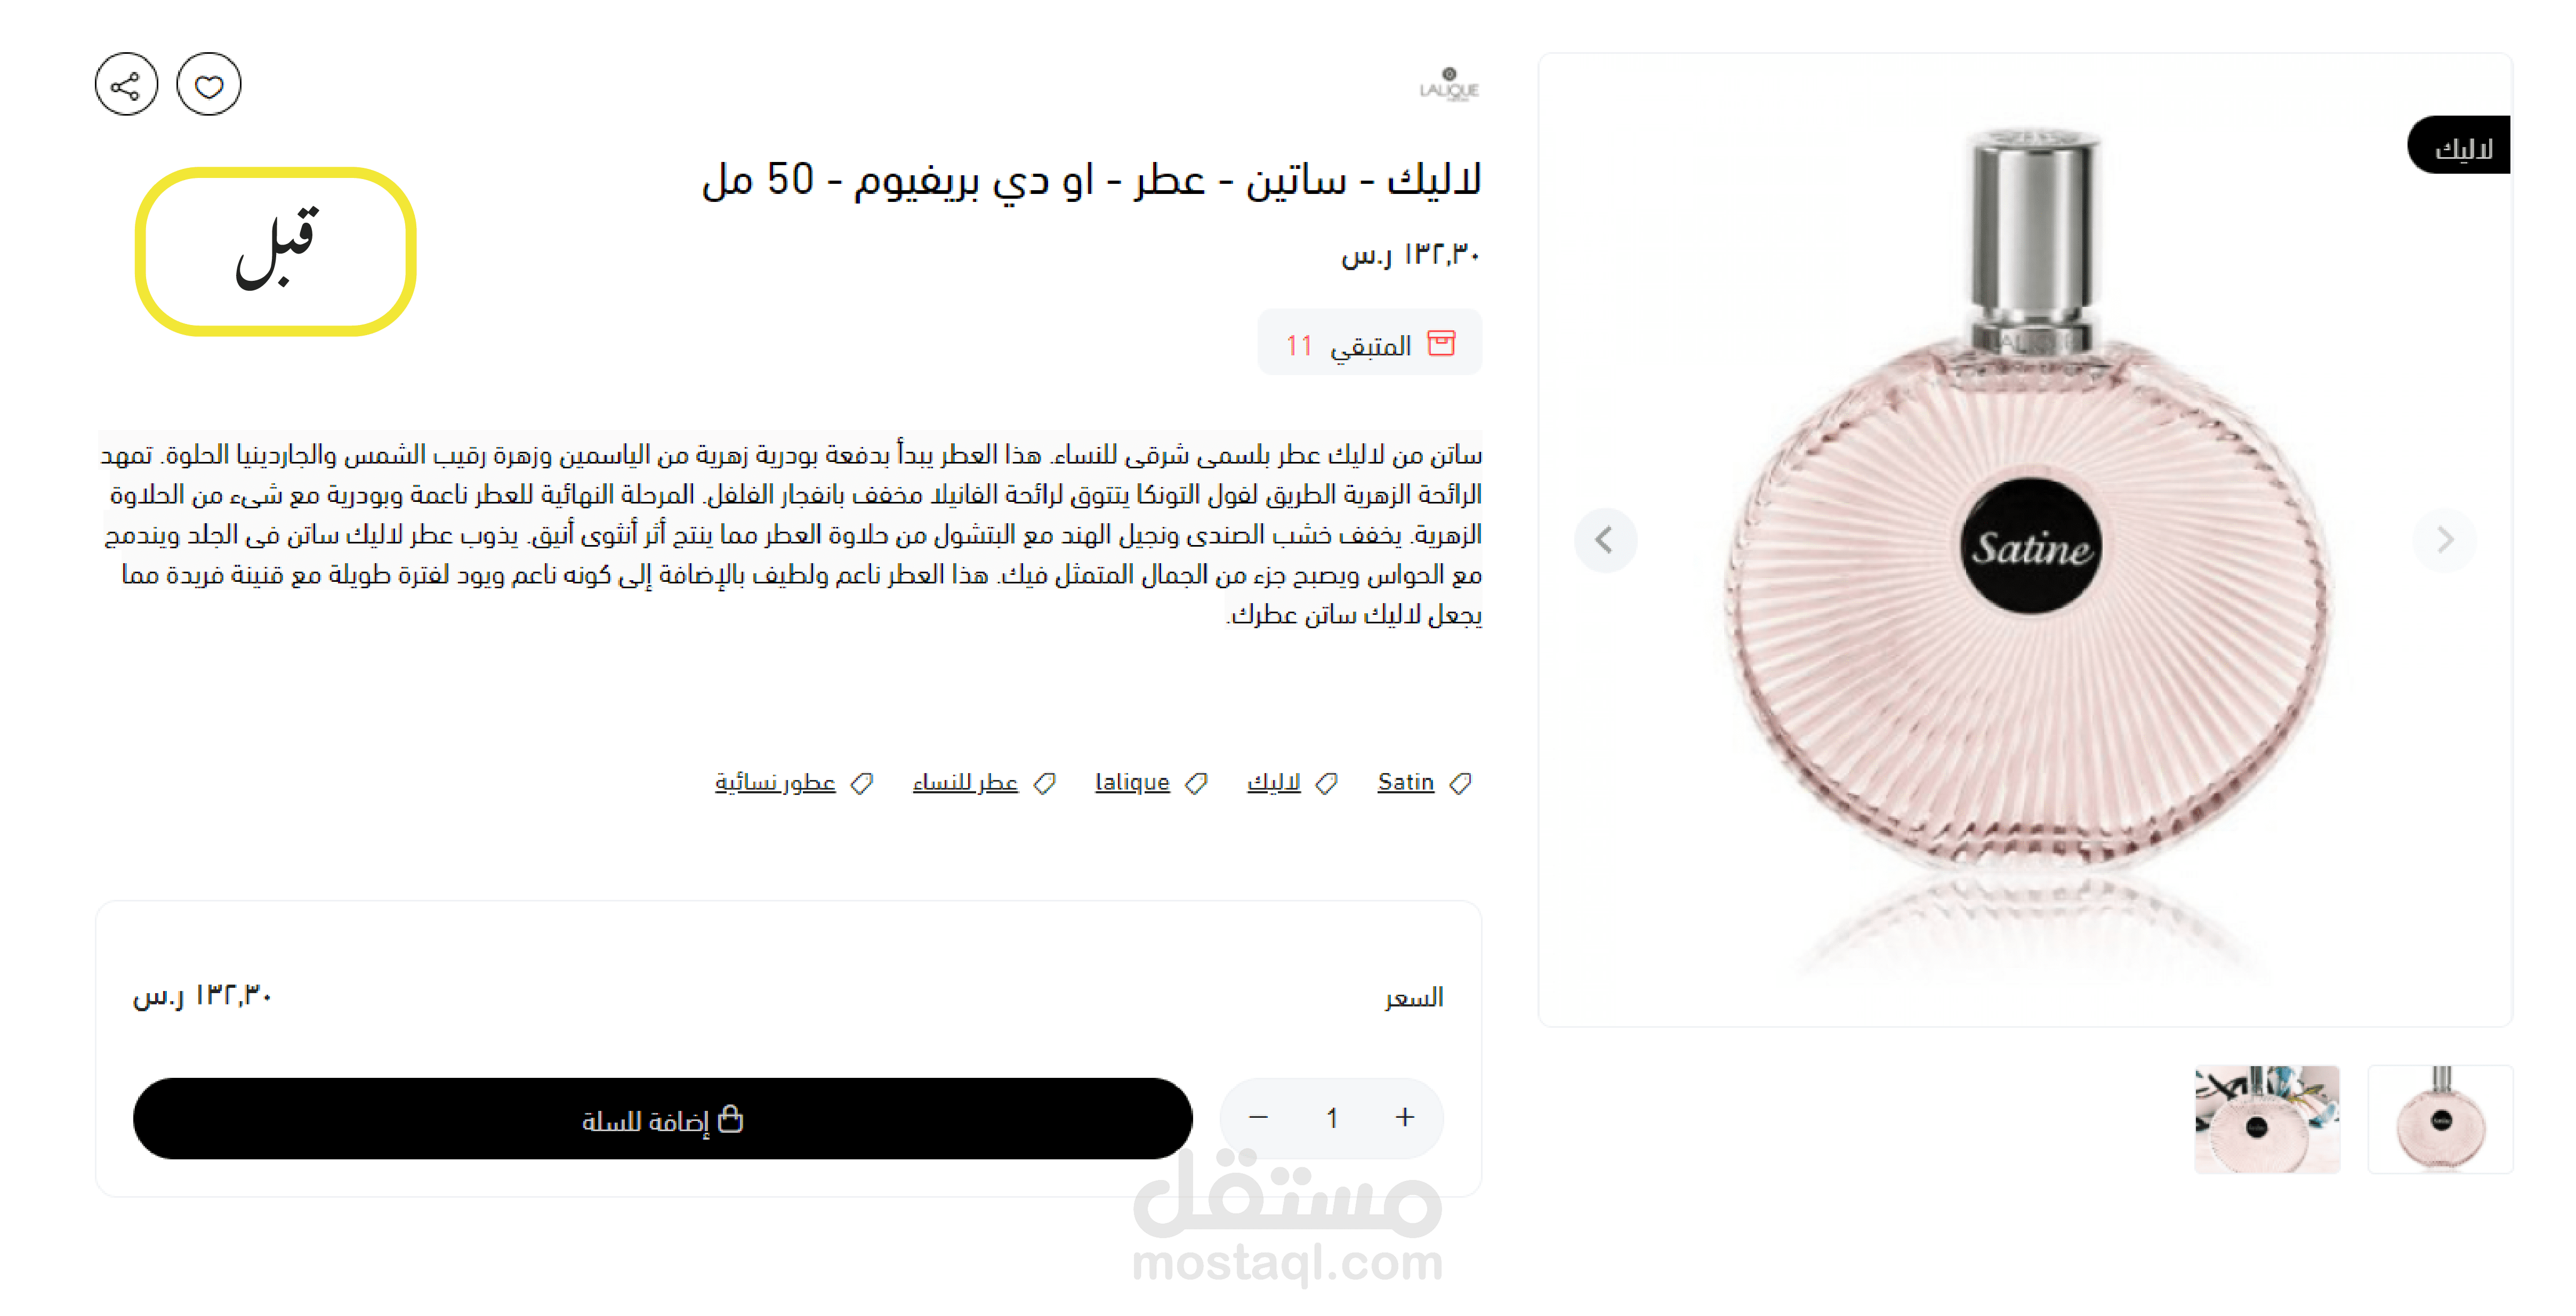This screenshot has width=2576, height=1316.
Task: Increase quantity with the plus button
Action: [1405, 1118]
